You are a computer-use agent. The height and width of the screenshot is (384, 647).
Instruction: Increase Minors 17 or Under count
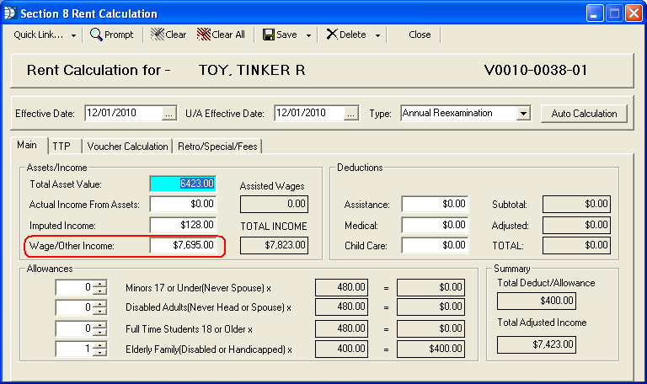click(100, 284)
